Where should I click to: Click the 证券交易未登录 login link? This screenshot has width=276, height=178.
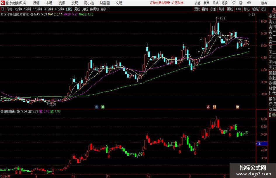point(160,3)
